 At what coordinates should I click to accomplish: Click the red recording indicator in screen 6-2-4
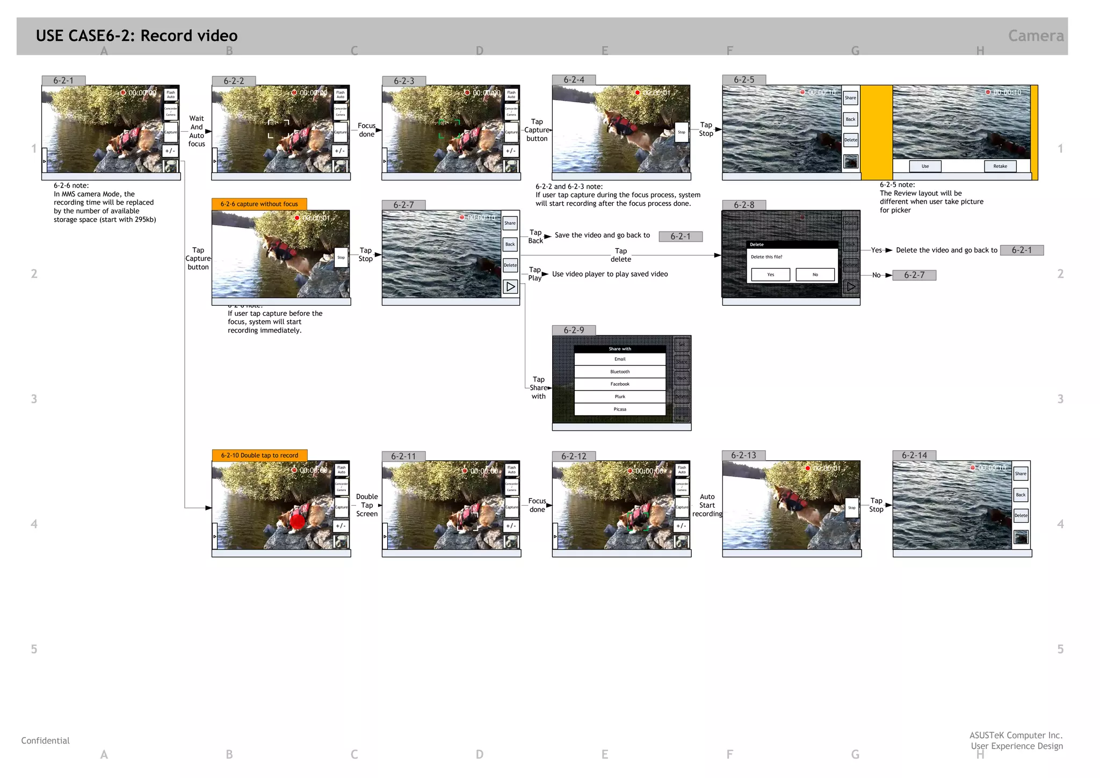point(638,92)
